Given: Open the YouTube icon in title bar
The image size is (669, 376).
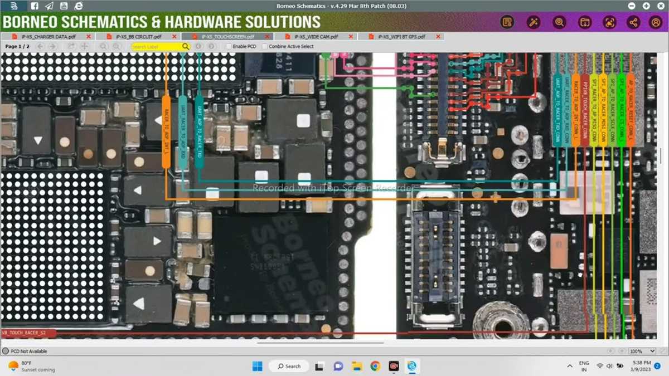Looking at the screenshot, I should [x=64, y=6].
